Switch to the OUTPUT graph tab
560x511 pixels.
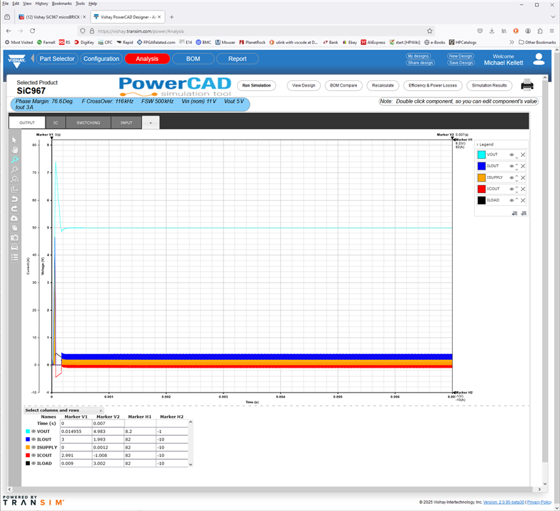pos(27,123)
